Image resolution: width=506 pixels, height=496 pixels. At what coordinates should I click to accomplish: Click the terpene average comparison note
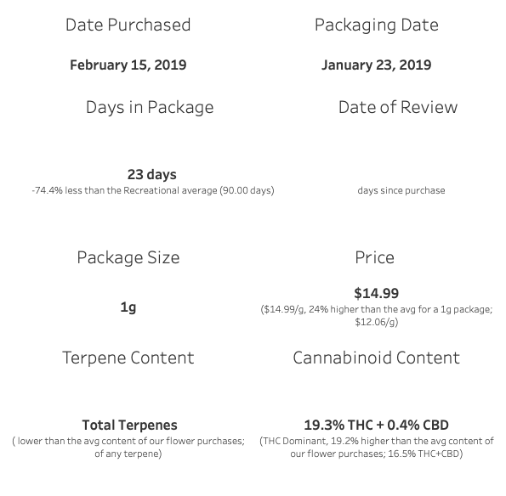128,448
